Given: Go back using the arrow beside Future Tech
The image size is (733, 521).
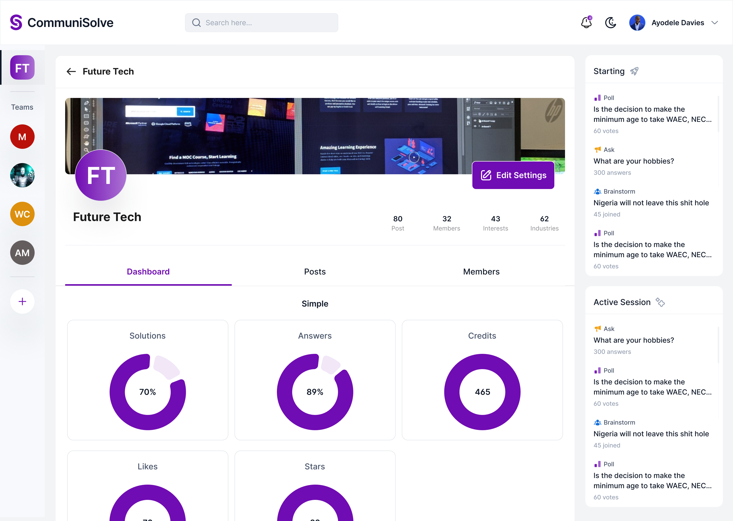Looking at the screenshot, I should pos(71,71).
